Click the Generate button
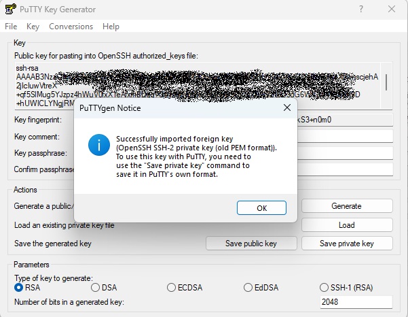This screenshot has height=317, width=408. click(x=347, y=206)
